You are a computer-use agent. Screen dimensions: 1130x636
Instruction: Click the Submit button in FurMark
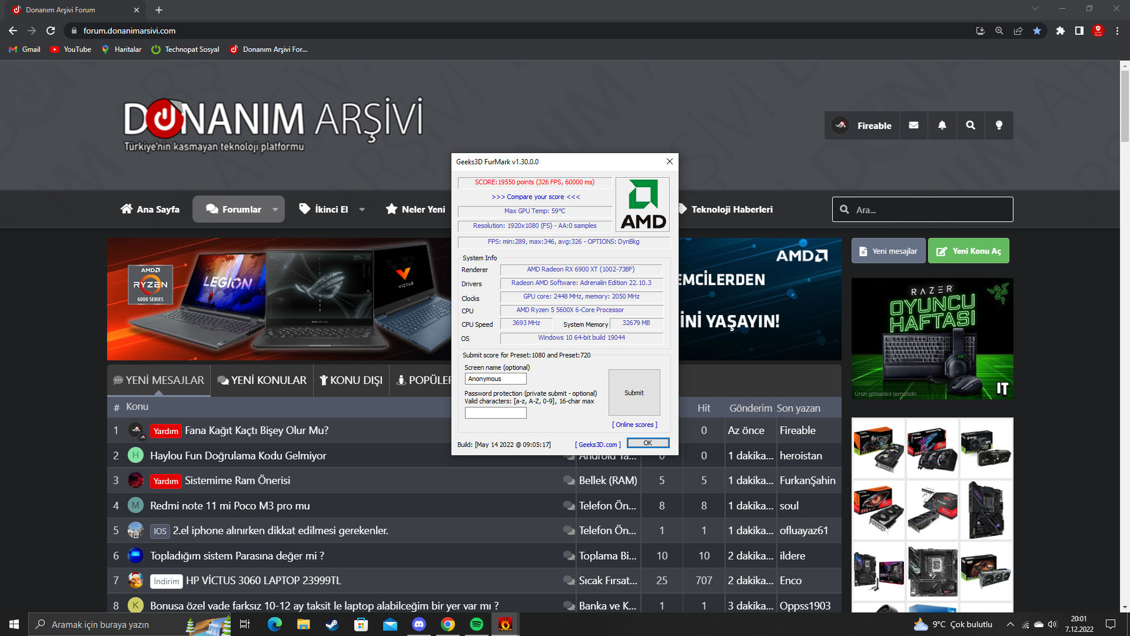point(634,392)
